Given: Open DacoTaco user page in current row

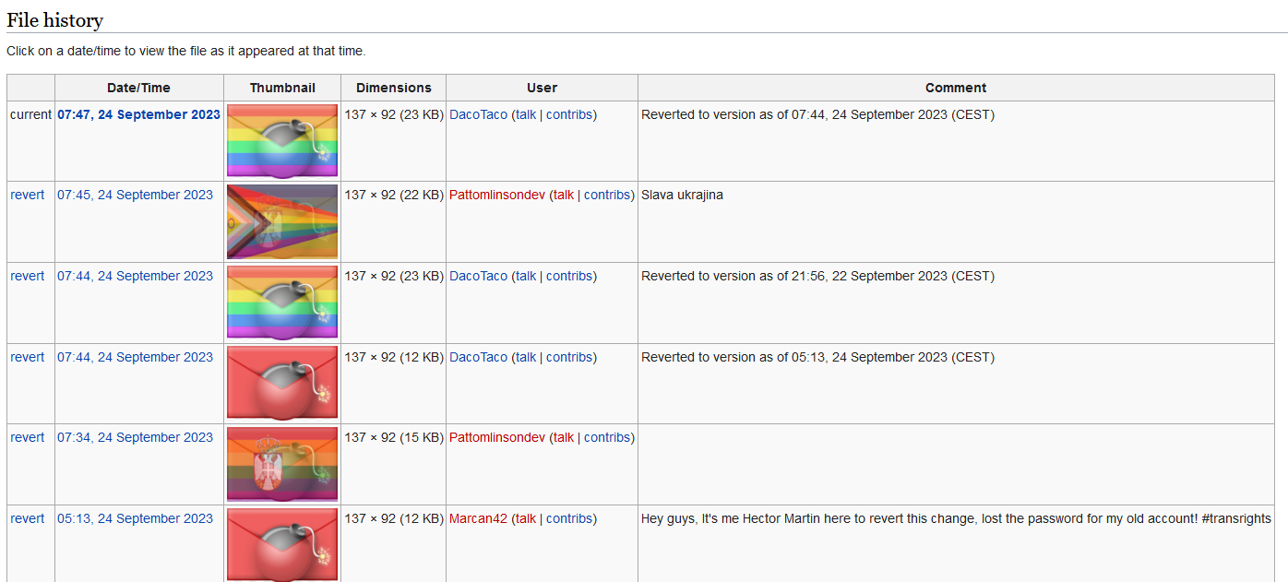Looking at the screenshot, I should 478,114.
